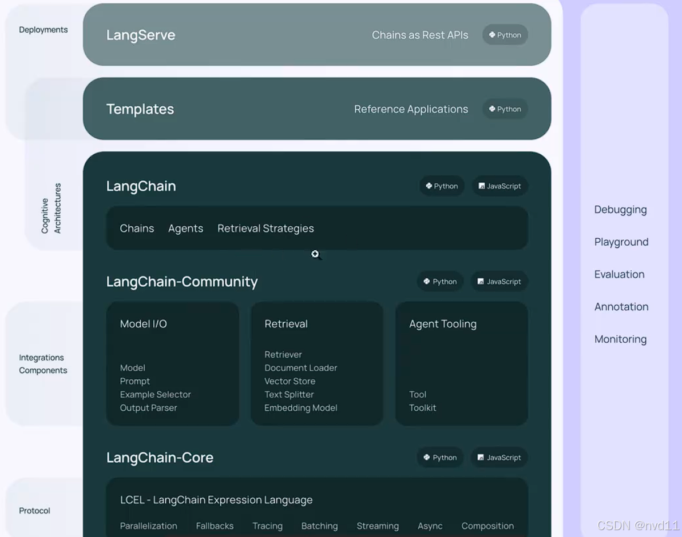Screen dimensions: 682x537
Task: Click Example Selector entry
Action: click(155, 394)
